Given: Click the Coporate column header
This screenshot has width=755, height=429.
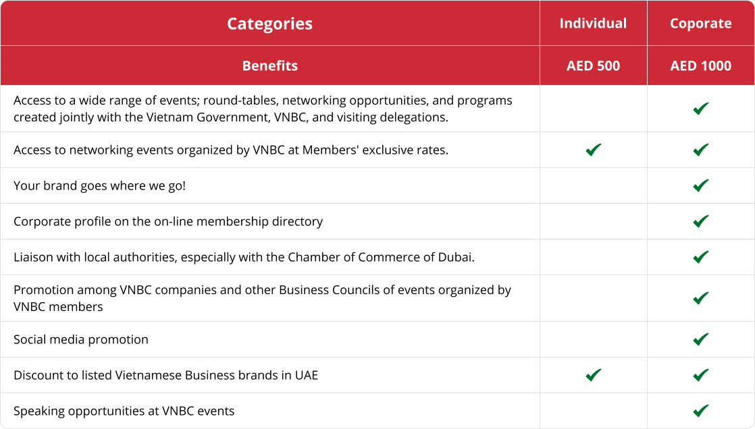Looking at the screenshot, I should (700, 24).
